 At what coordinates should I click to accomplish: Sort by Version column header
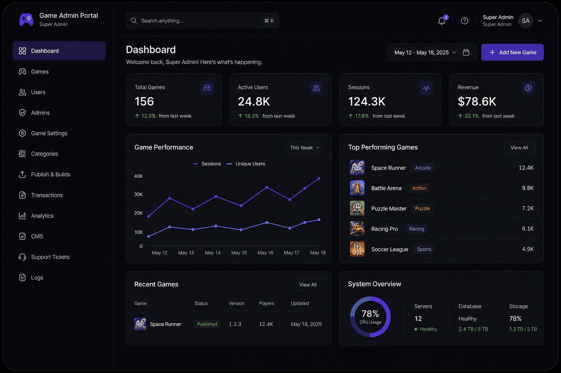[236, 303]
